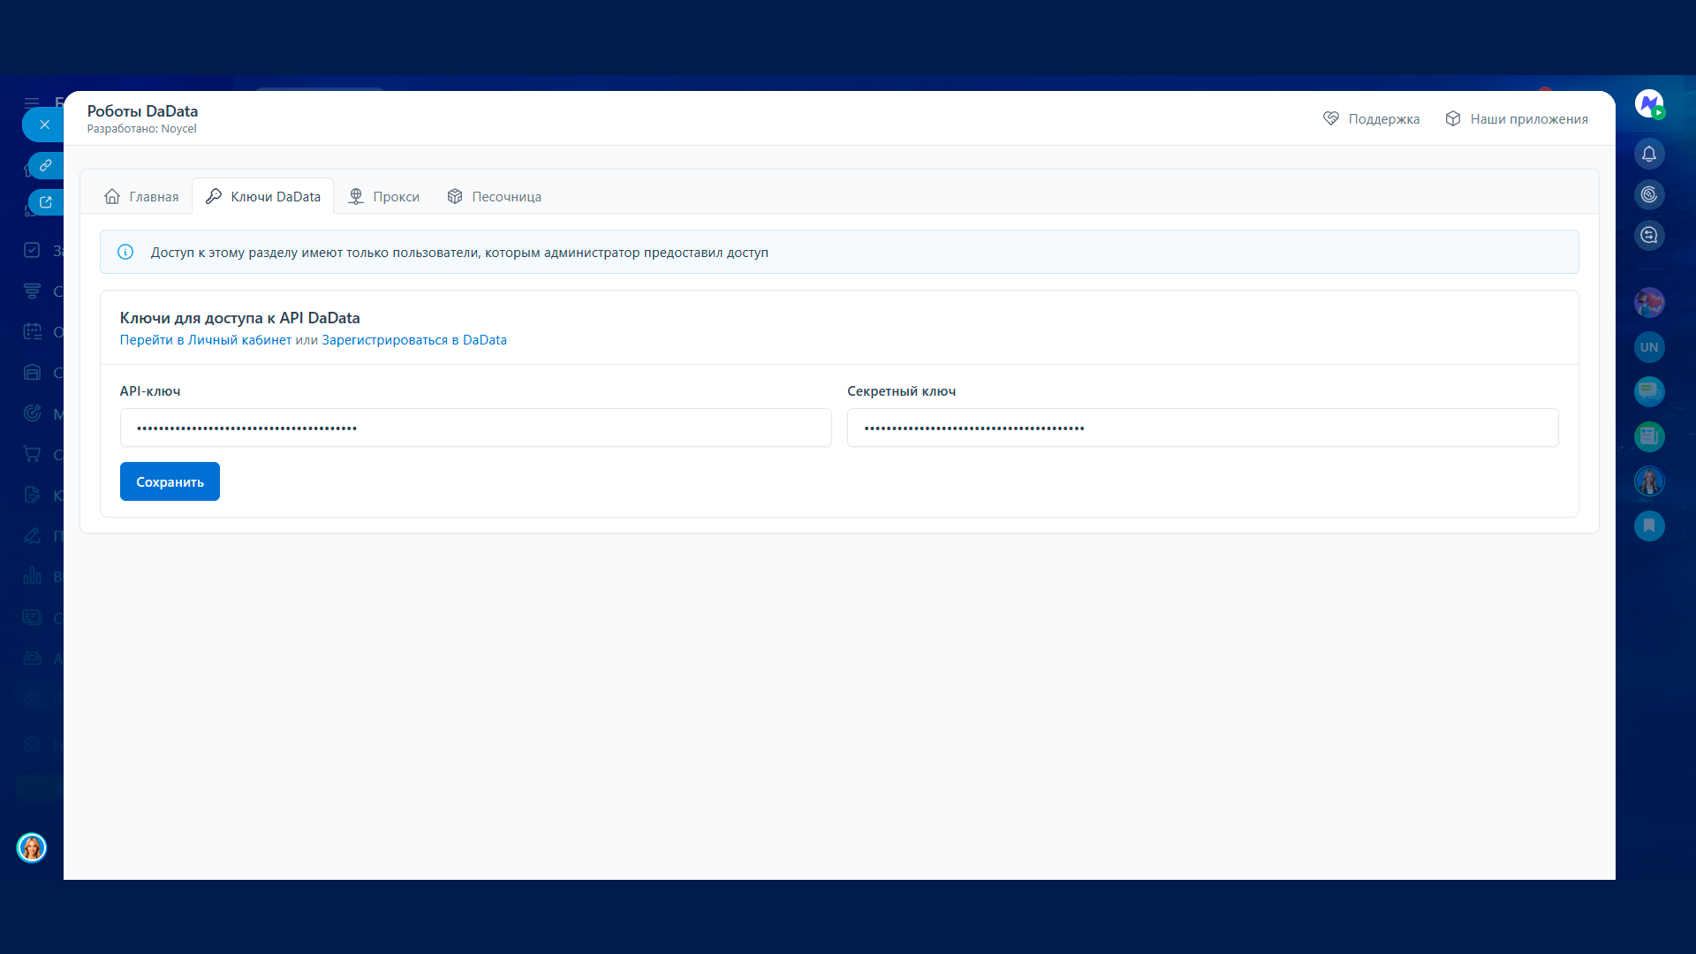Screen dimensions: 1696x954
Task: Click the spiral Copilot icon in right sidebar
Action: [1648, 195]
